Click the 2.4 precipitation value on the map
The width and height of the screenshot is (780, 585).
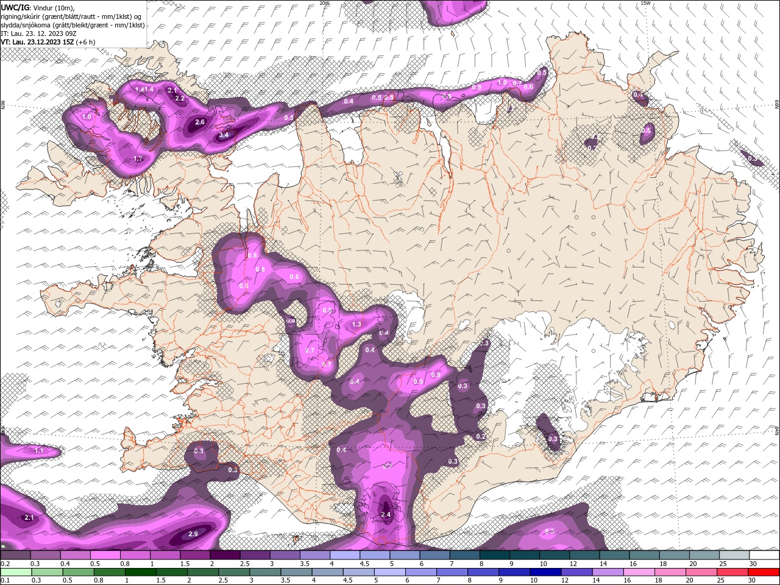(385, 514)
